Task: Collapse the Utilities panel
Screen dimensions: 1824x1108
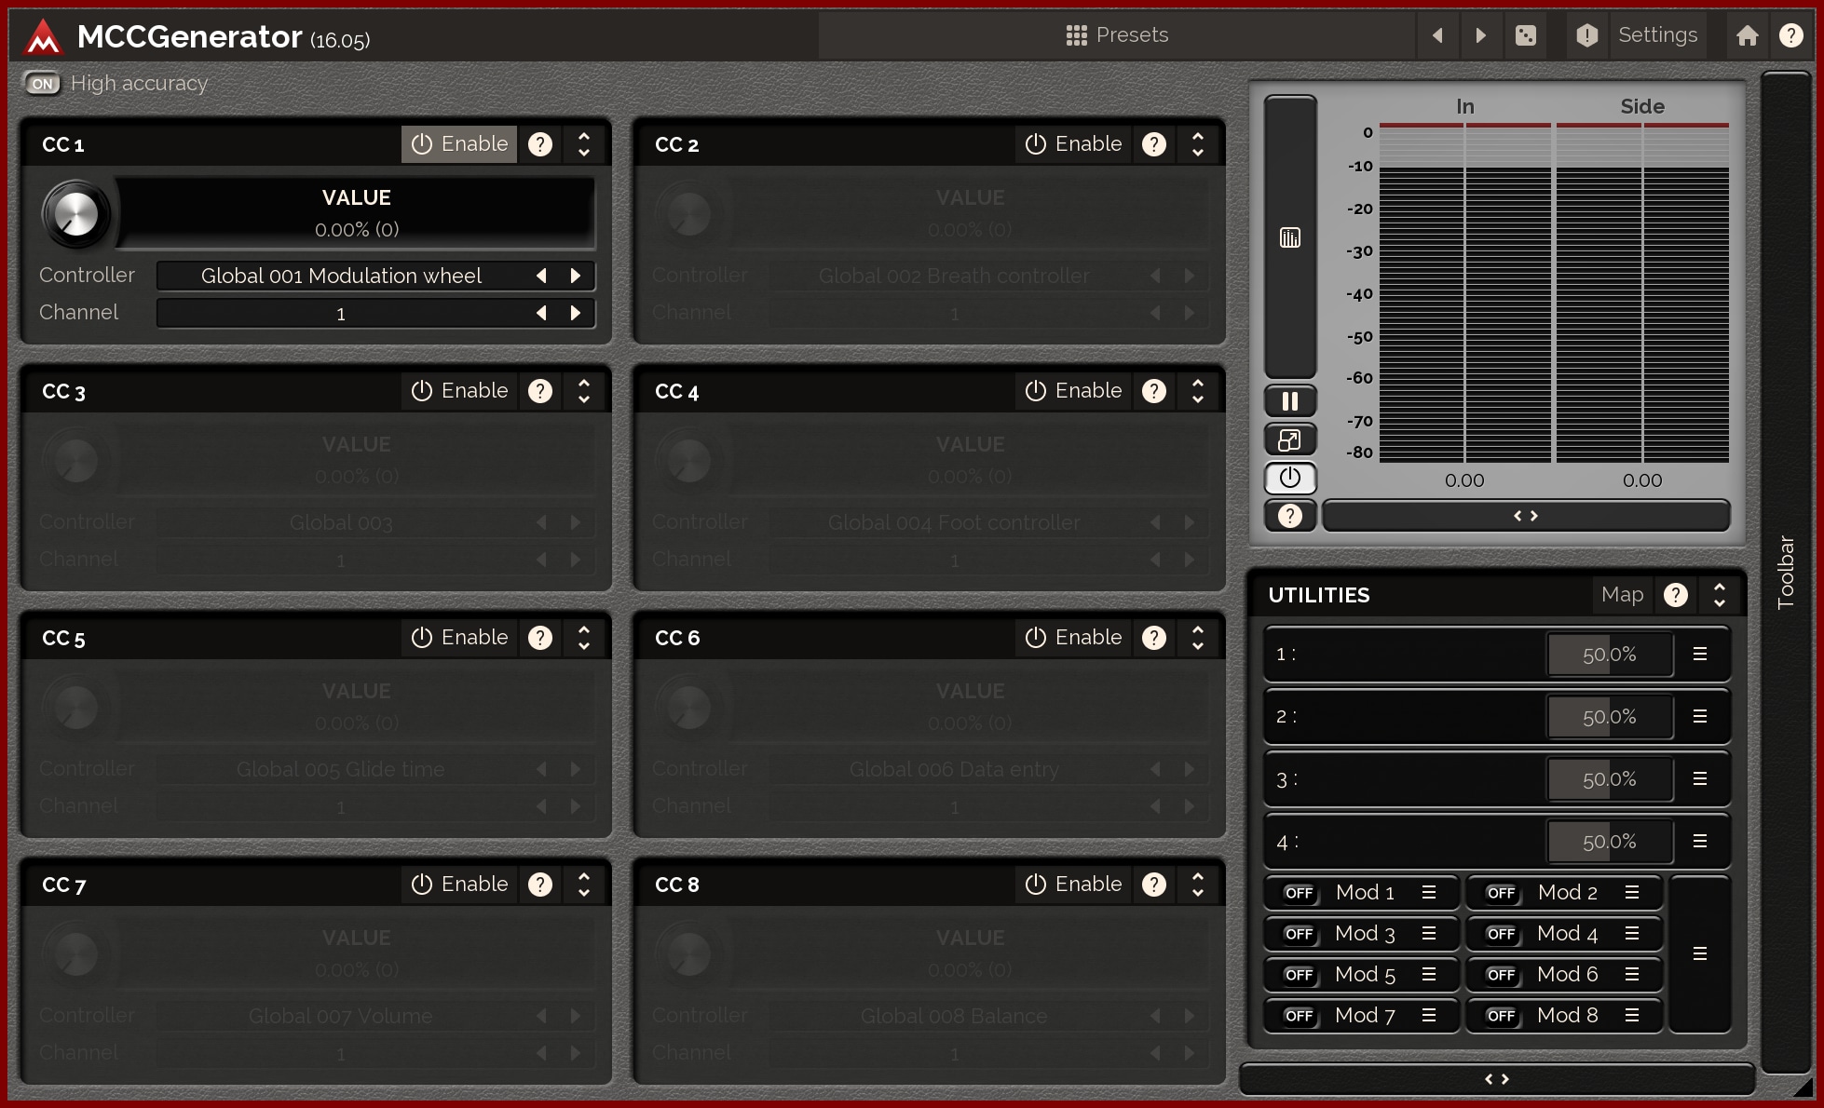Action: (x=1720, y=595)
